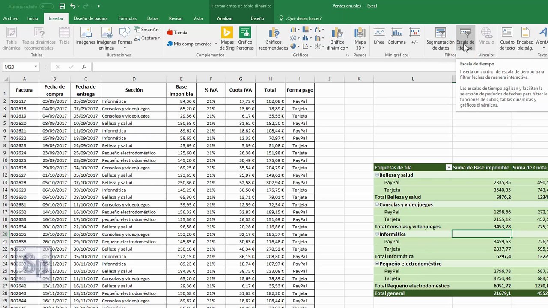Click the Fecha de entrega header cell
This screenshot has height=308, width=548.
(86, 90)
